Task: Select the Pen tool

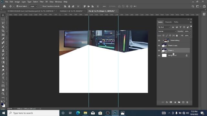Action: click(x=3, y=74)
